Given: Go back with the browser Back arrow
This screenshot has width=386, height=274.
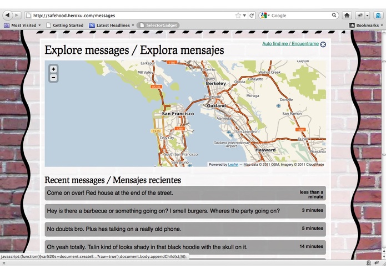Looking at the screenshot, I should (x=8, y=15).
